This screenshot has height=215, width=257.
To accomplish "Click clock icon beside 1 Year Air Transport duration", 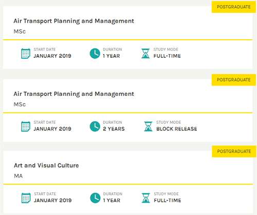I will [95, 54].
